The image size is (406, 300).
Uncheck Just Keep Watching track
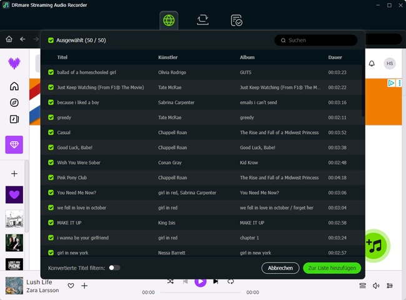[51, 87]
